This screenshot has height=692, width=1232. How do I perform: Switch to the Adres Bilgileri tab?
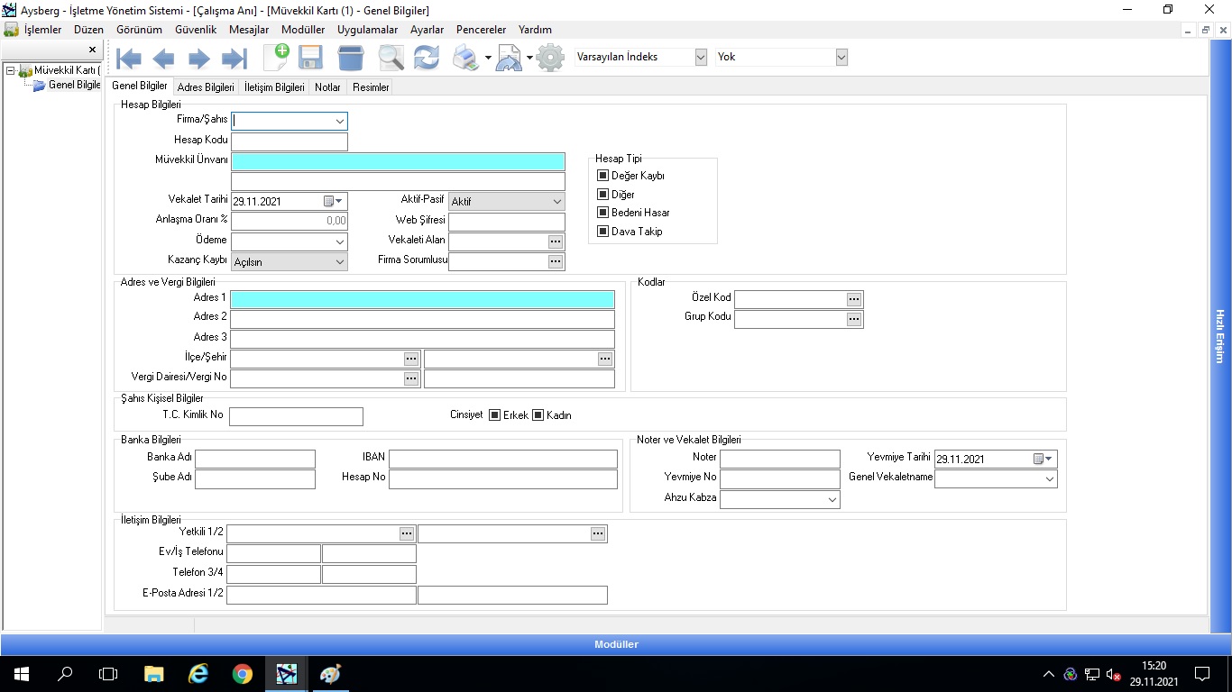(206, 87)
